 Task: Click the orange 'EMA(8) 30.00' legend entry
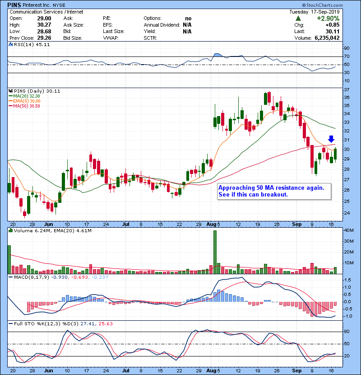(x=24, y=101)
